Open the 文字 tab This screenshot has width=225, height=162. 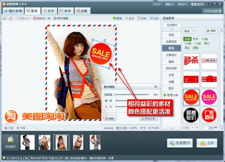pyautogui.click(x=49, y=11)
